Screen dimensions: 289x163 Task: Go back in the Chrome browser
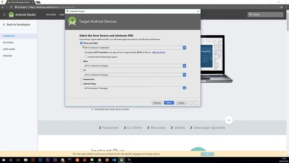[x=3, y=7]
